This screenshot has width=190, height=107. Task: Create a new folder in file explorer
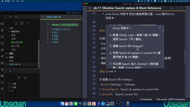coord(22,23)
